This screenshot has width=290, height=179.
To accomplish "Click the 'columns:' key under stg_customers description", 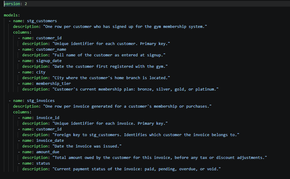I will click(x=22, y=32).
